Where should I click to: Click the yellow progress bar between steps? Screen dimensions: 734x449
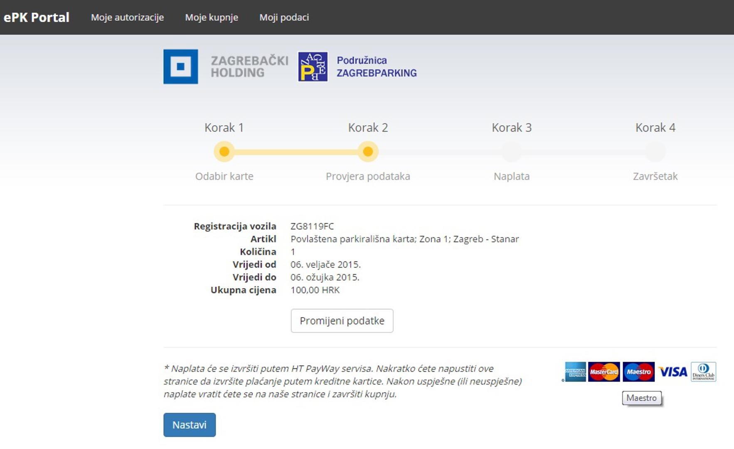[296, 152]
